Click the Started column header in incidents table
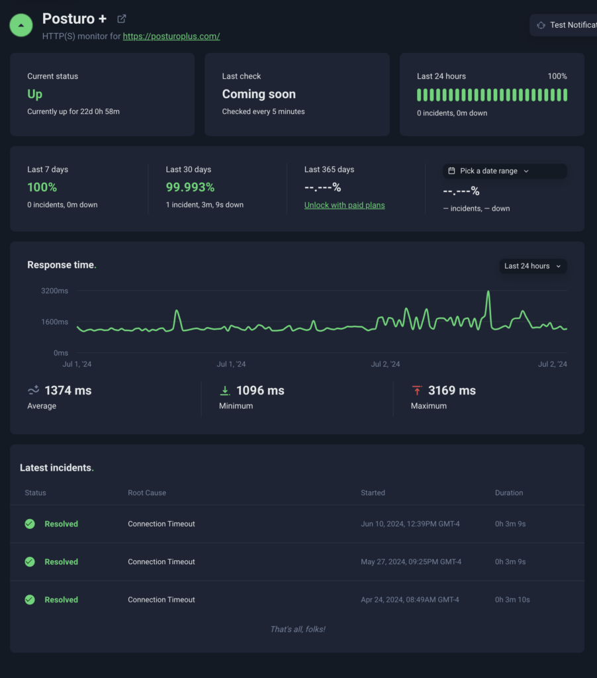This screenshot has width=597, height=678. coord(373,493)
